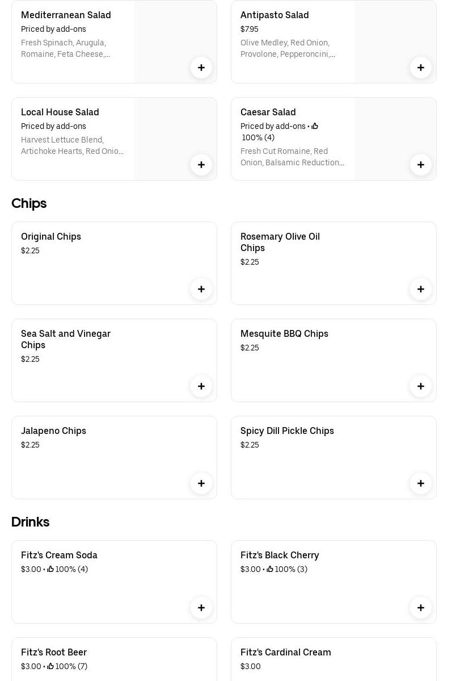This screenshot has width=456, height=681.
Task: Click the plus icon for Antipasto Salad
Action: pos(421,68)
